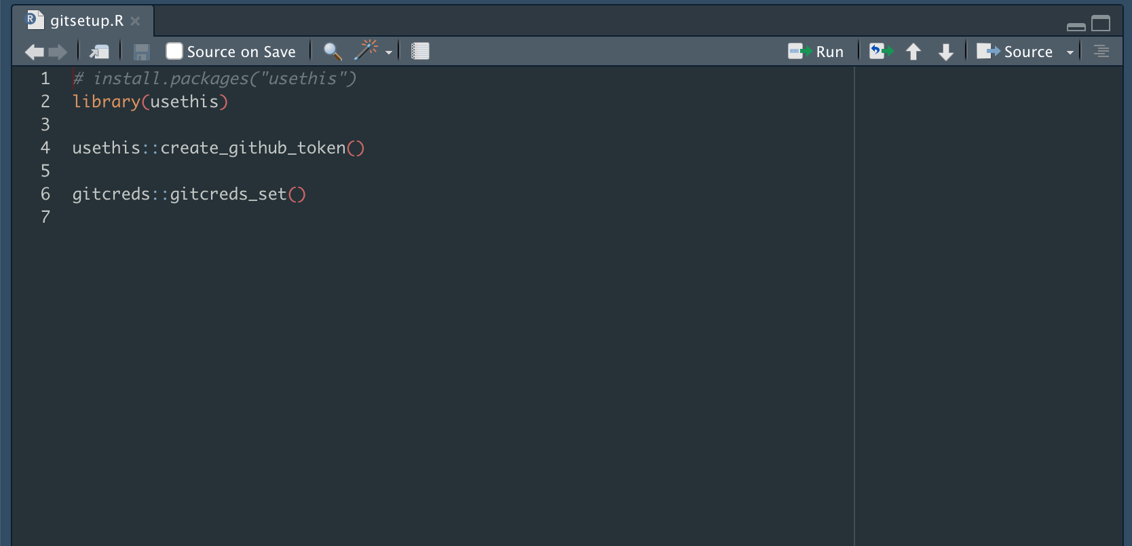The width and height of the screenshot is (1132, 546).
Task: Place cursor on gitcreds_set line
Action: [189, 194]
